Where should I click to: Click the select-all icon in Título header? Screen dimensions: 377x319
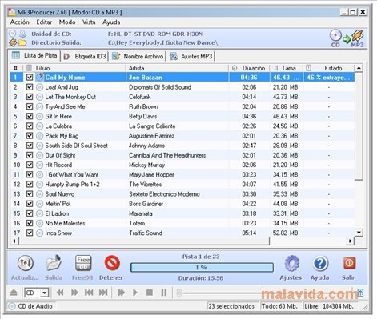point(29,68)
